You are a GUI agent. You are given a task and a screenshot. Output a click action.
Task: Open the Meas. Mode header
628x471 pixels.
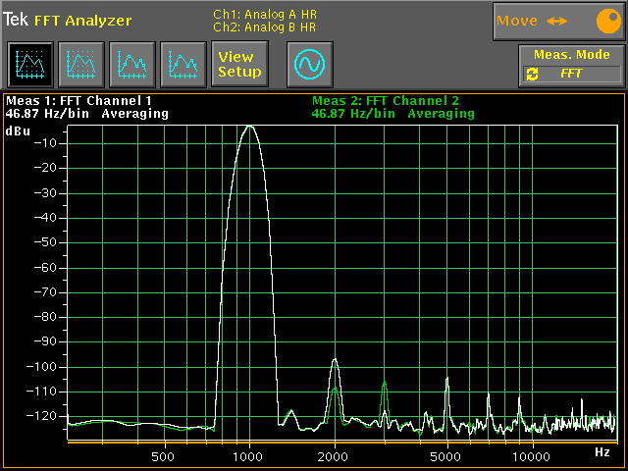[571, 55]
